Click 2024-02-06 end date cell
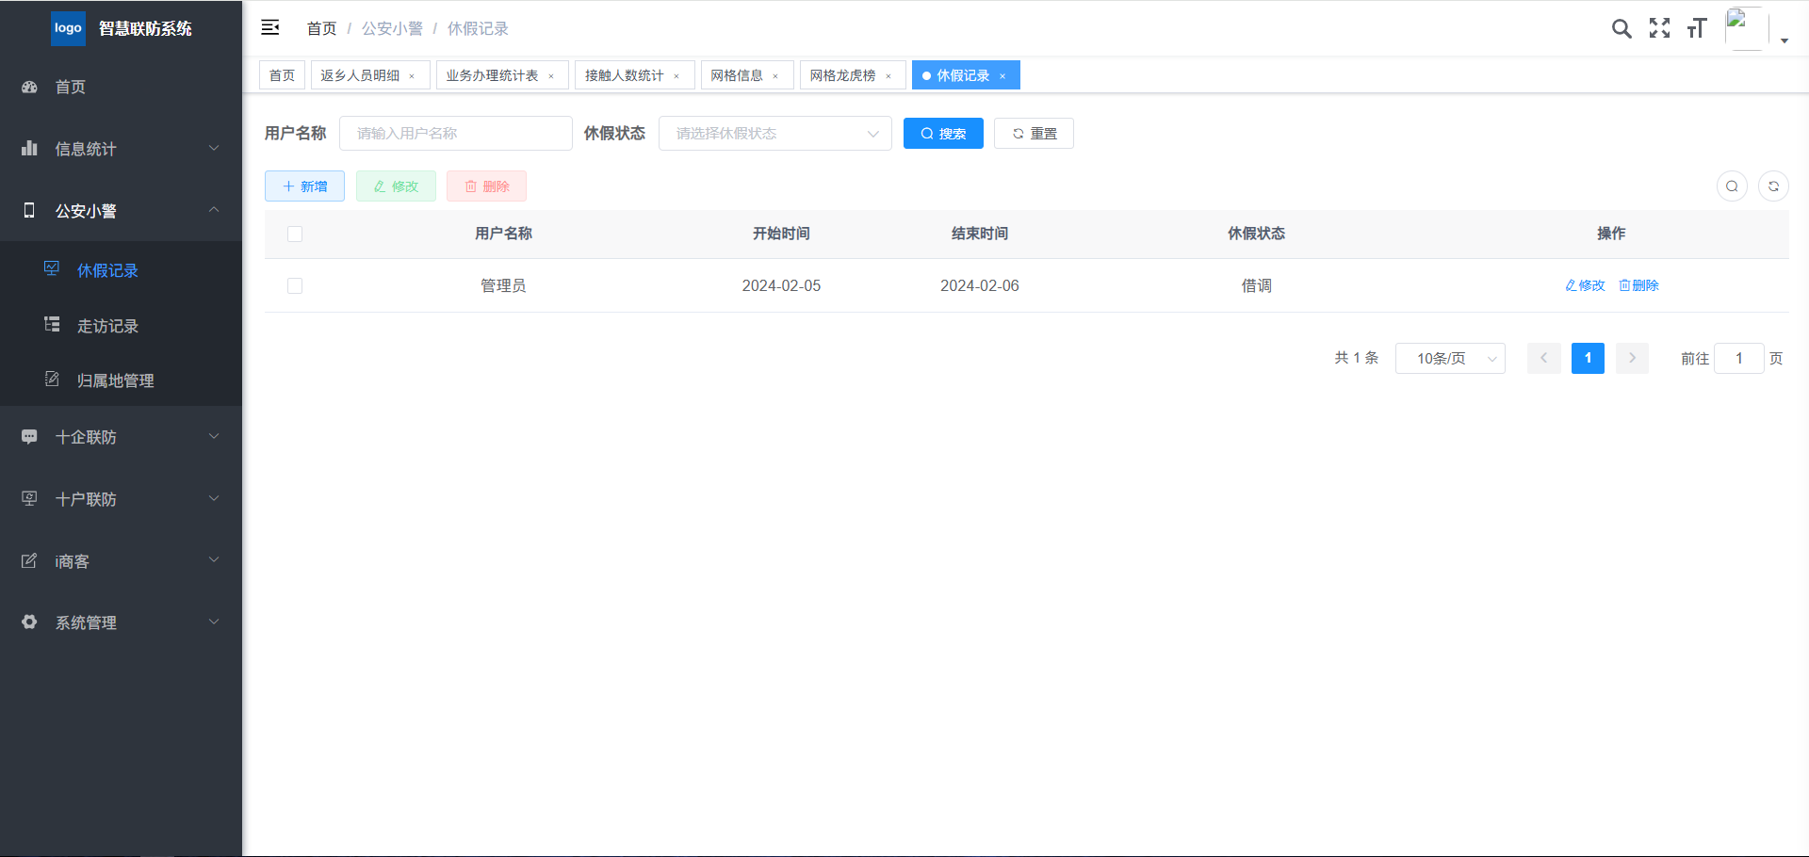Screen dimensions: 1809x857 [x=980, y=285]
